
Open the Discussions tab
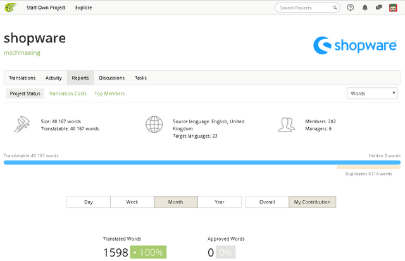[111, 78]
